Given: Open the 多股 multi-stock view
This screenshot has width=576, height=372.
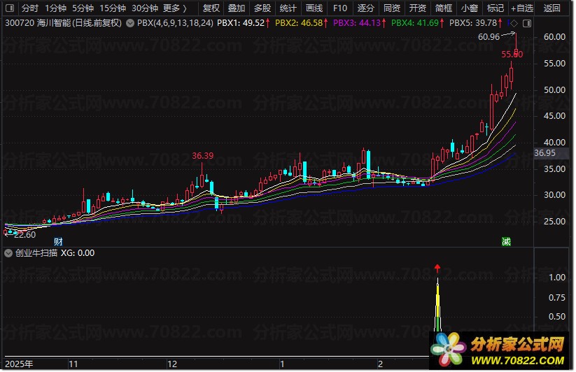Looking at the screenshot, I should [x=262, y=8].
